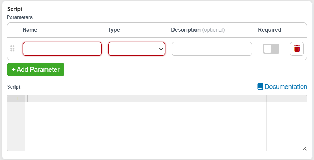Open the Type dropdown
Viewport: 314px width, 160px height.
pyautogui.click(x=137, y=49)
